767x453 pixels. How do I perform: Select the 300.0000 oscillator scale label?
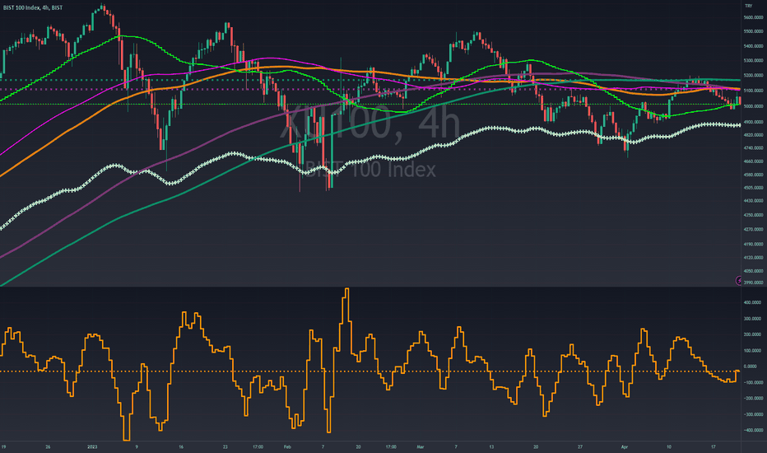pos(754,319)
